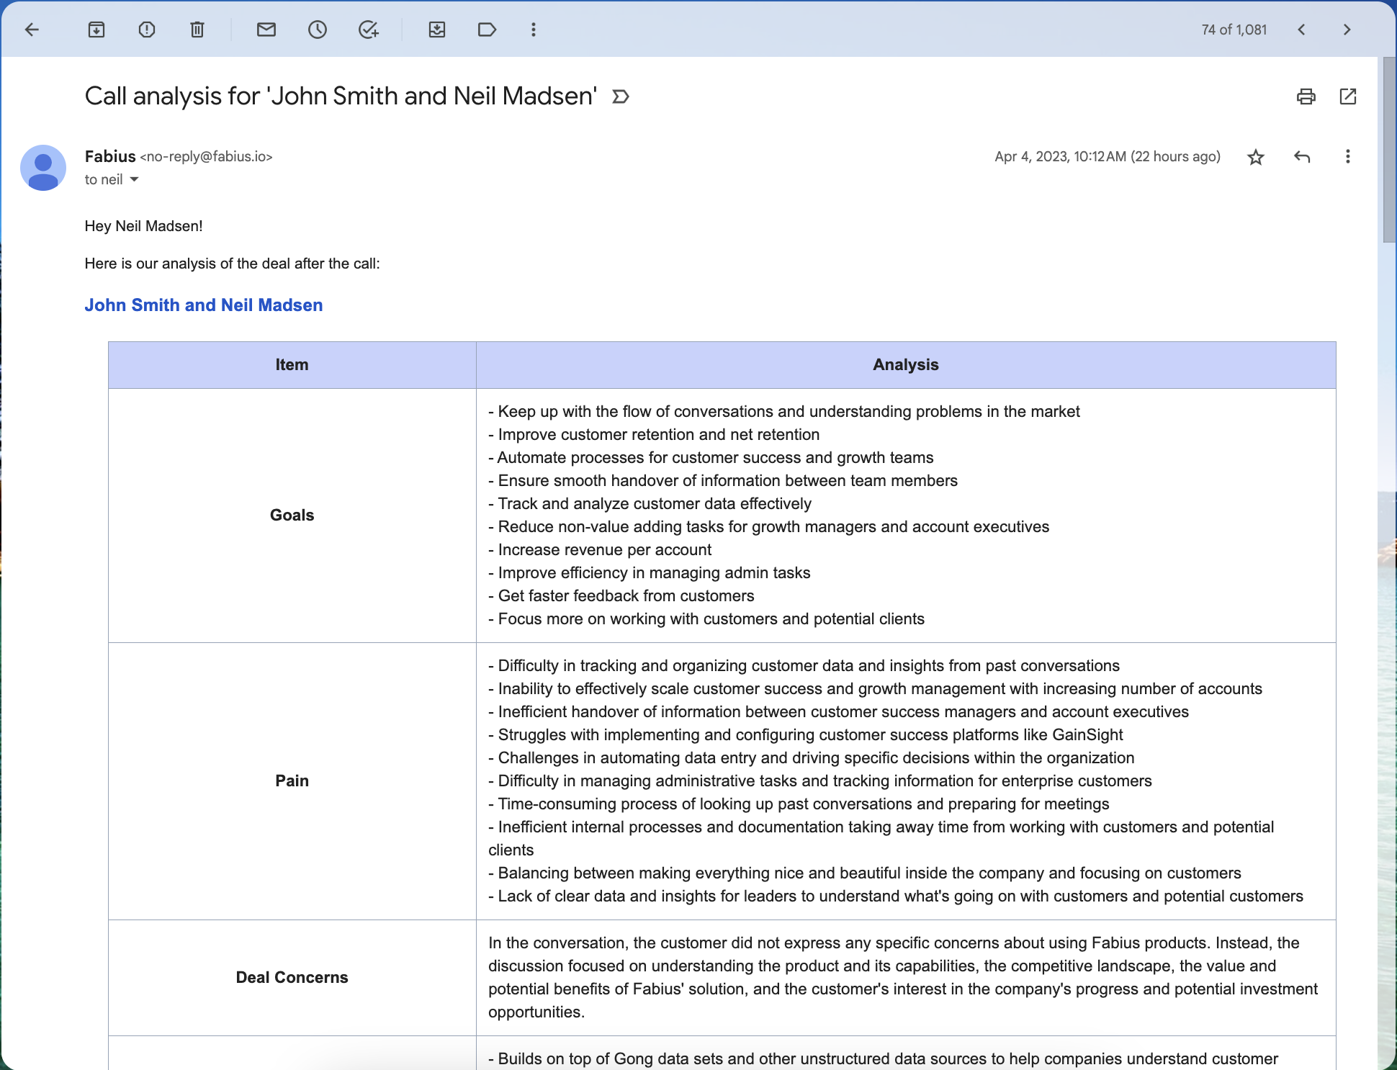Image resolution: width=1397 pixels, height=1070 pixels.
Task: Open message More menu beside reply
Action: pyautogui.click(x=1347, y=157)
